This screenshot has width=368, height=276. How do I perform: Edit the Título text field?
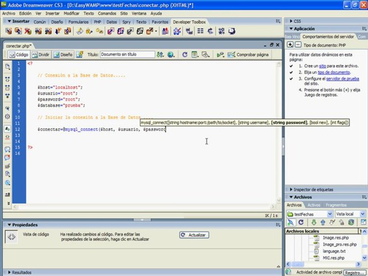coord(127,54)
